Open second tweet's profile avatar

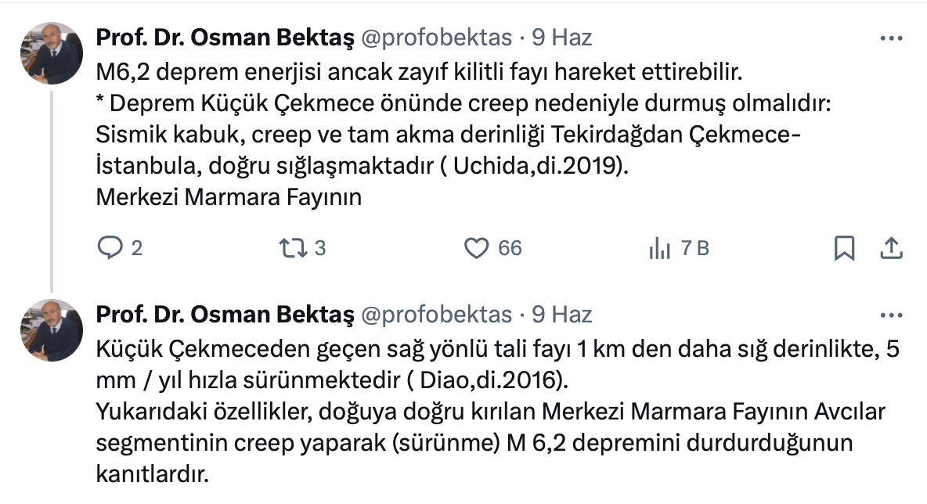click(x=52, y=330)
